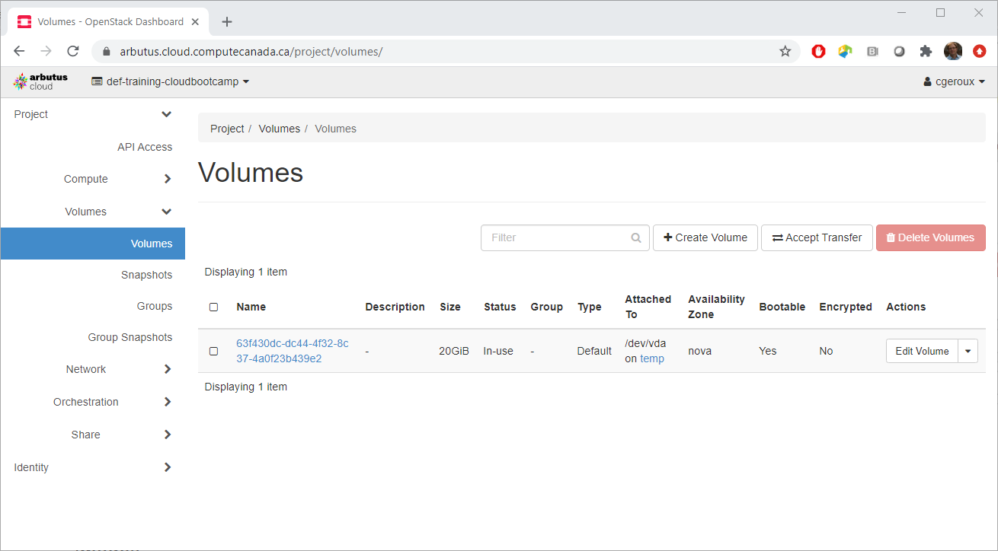998x551 pixels.
Task: Expand the Compute sidebar section
Action: pyautogui.click(x=92, y=179)
